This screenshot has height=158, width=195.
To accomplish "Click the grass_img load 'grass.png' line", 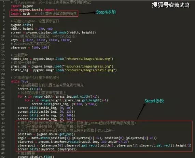I will pos(62,67).
